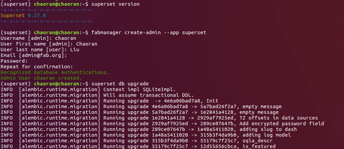This screenshot has width=344, height=149.
Task: Click 'Will assume transactional DDL.' log line
Action: (x=97, y=95)
